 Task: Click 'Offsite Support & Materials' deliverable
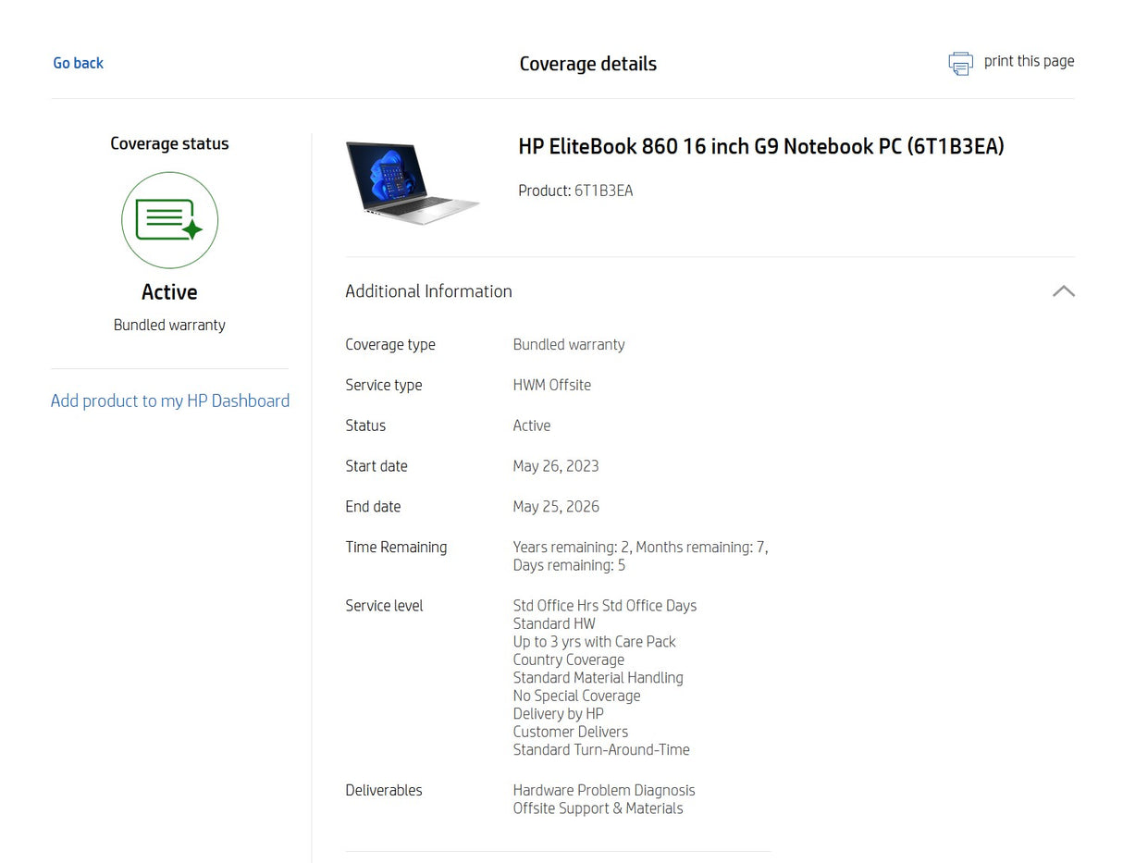point(599,808)
